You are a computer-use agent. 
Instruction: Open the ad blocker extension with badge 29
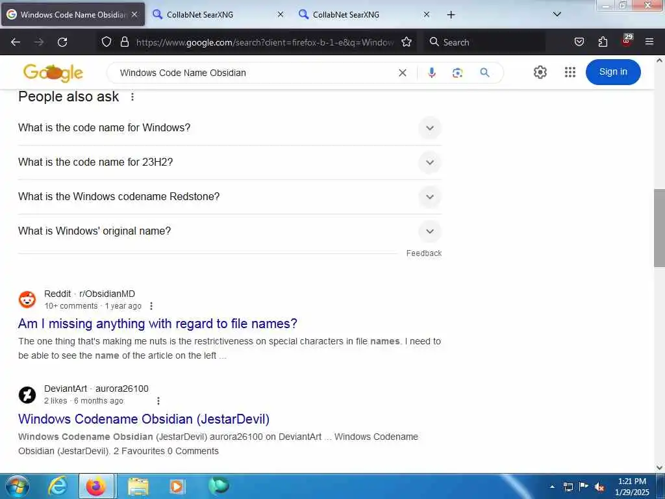pyautogui.click(x=627, y=41)
